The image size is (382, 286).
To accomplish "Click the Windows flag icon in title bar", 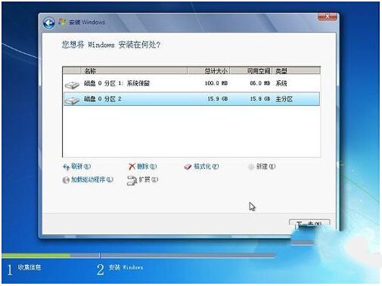I will click(x=62, y=22).
